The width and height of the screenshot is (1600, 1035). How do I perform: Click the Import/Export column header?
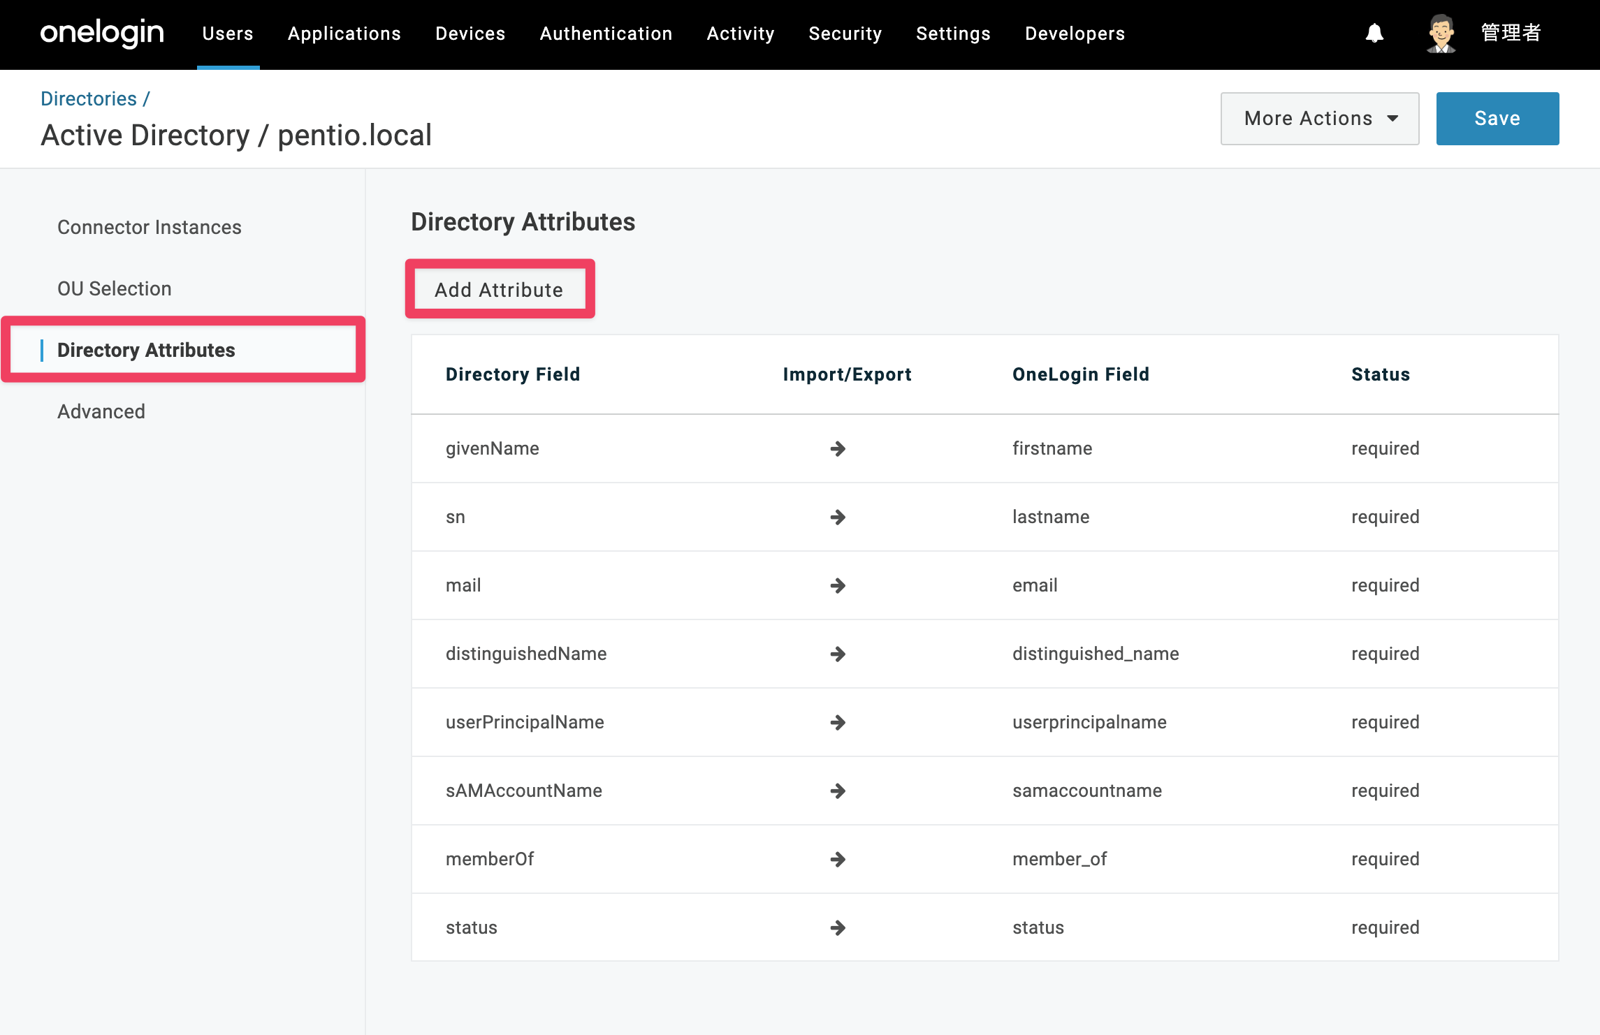pos(847,374)
